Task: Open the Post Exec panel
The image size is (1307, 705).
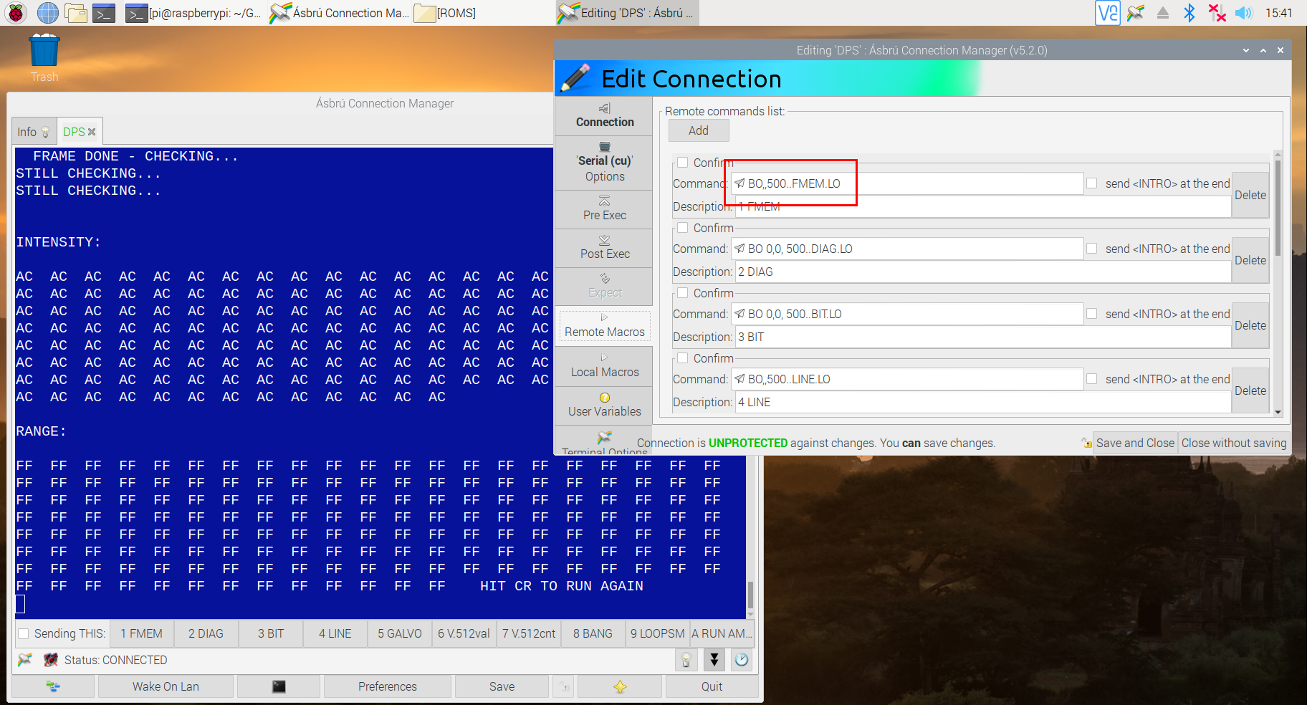Action: click(x=603, y=248)
